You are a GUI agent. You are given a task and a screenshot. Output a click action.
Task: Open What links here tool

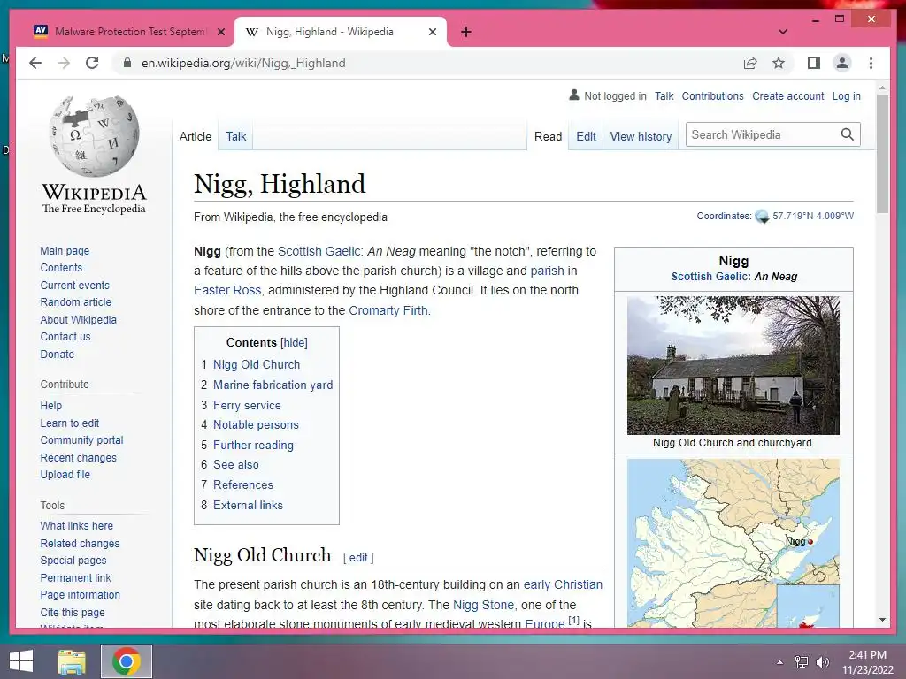coord(76,525)
